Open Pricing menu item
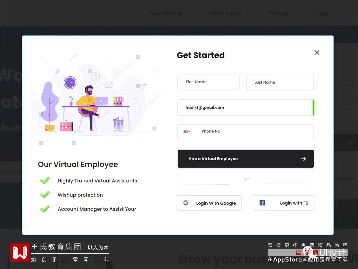The height and width of the screenshot is (269, 358). [x=278, y=13]
